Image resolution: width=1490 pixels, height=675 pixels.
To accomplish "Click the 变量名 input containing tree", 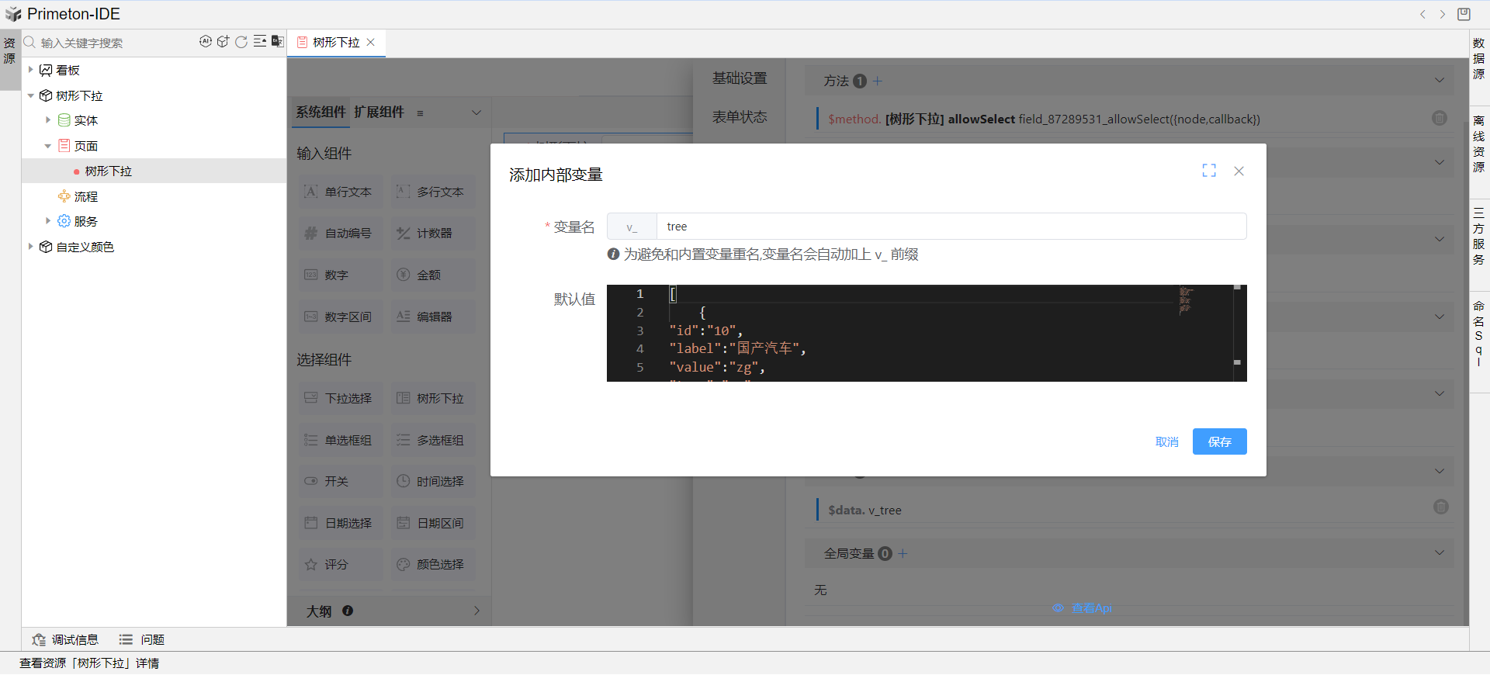I will click(951, 227).
